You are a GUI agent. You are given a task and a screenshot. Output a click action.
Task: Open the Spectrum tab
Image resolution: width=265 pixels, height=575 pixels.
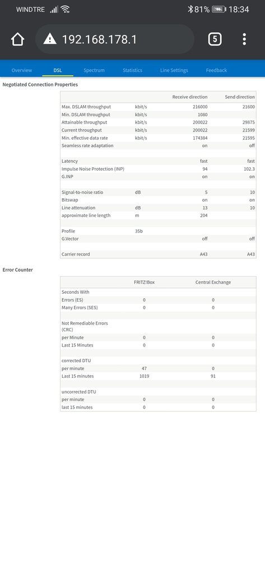[x=94, y=70]
